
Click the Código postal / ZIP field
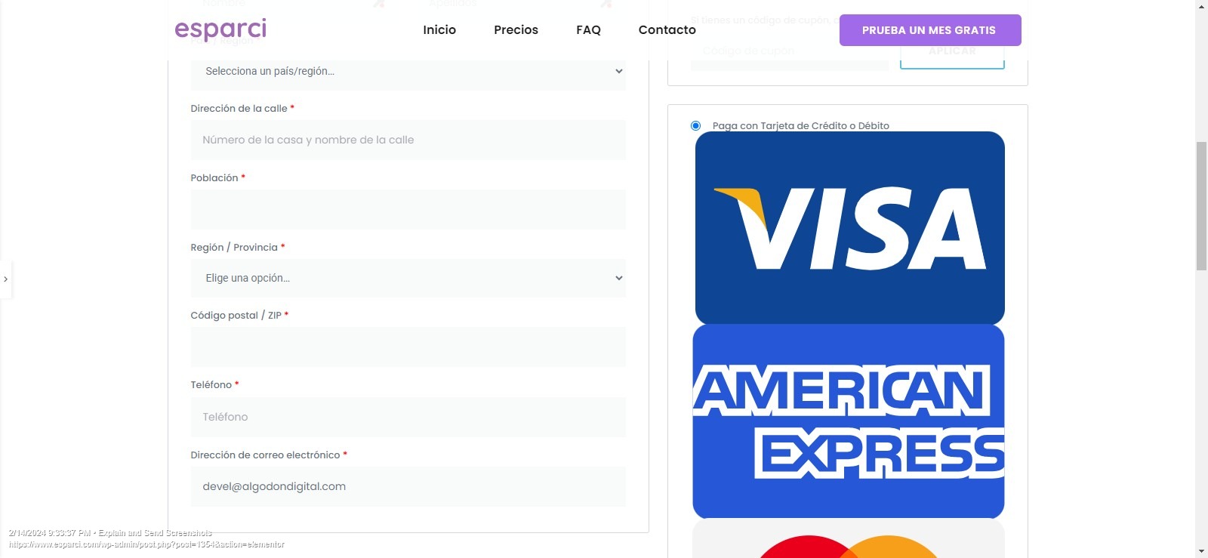[x=408, y=347]
